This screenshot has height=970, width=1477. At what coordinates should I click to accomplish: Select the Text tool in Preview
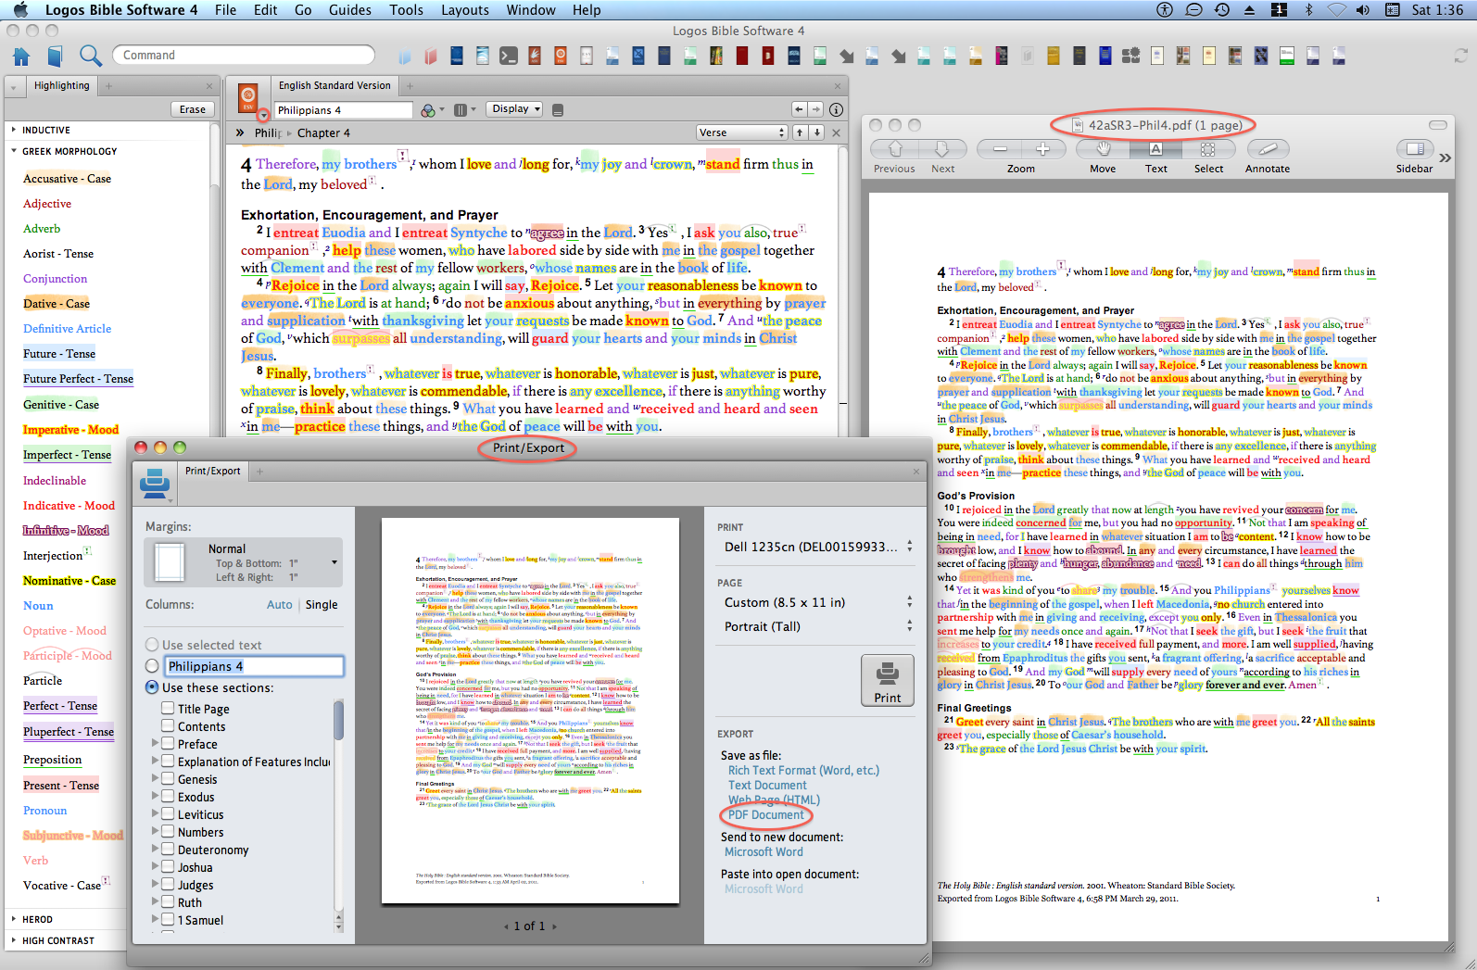[x=1155, y=149]
